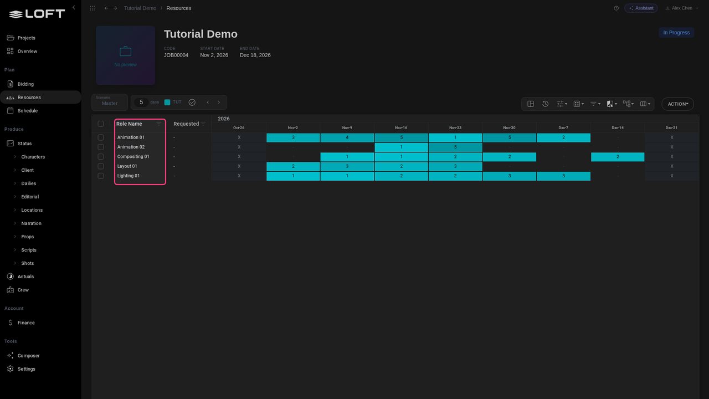Go to next period with right chevron
The height and width of the screenshot is (399, 709).
219,103
